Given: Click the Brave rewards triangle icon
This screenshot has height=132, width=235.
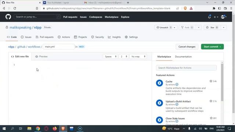Looking at the screenshot, I should coord(191,8).
